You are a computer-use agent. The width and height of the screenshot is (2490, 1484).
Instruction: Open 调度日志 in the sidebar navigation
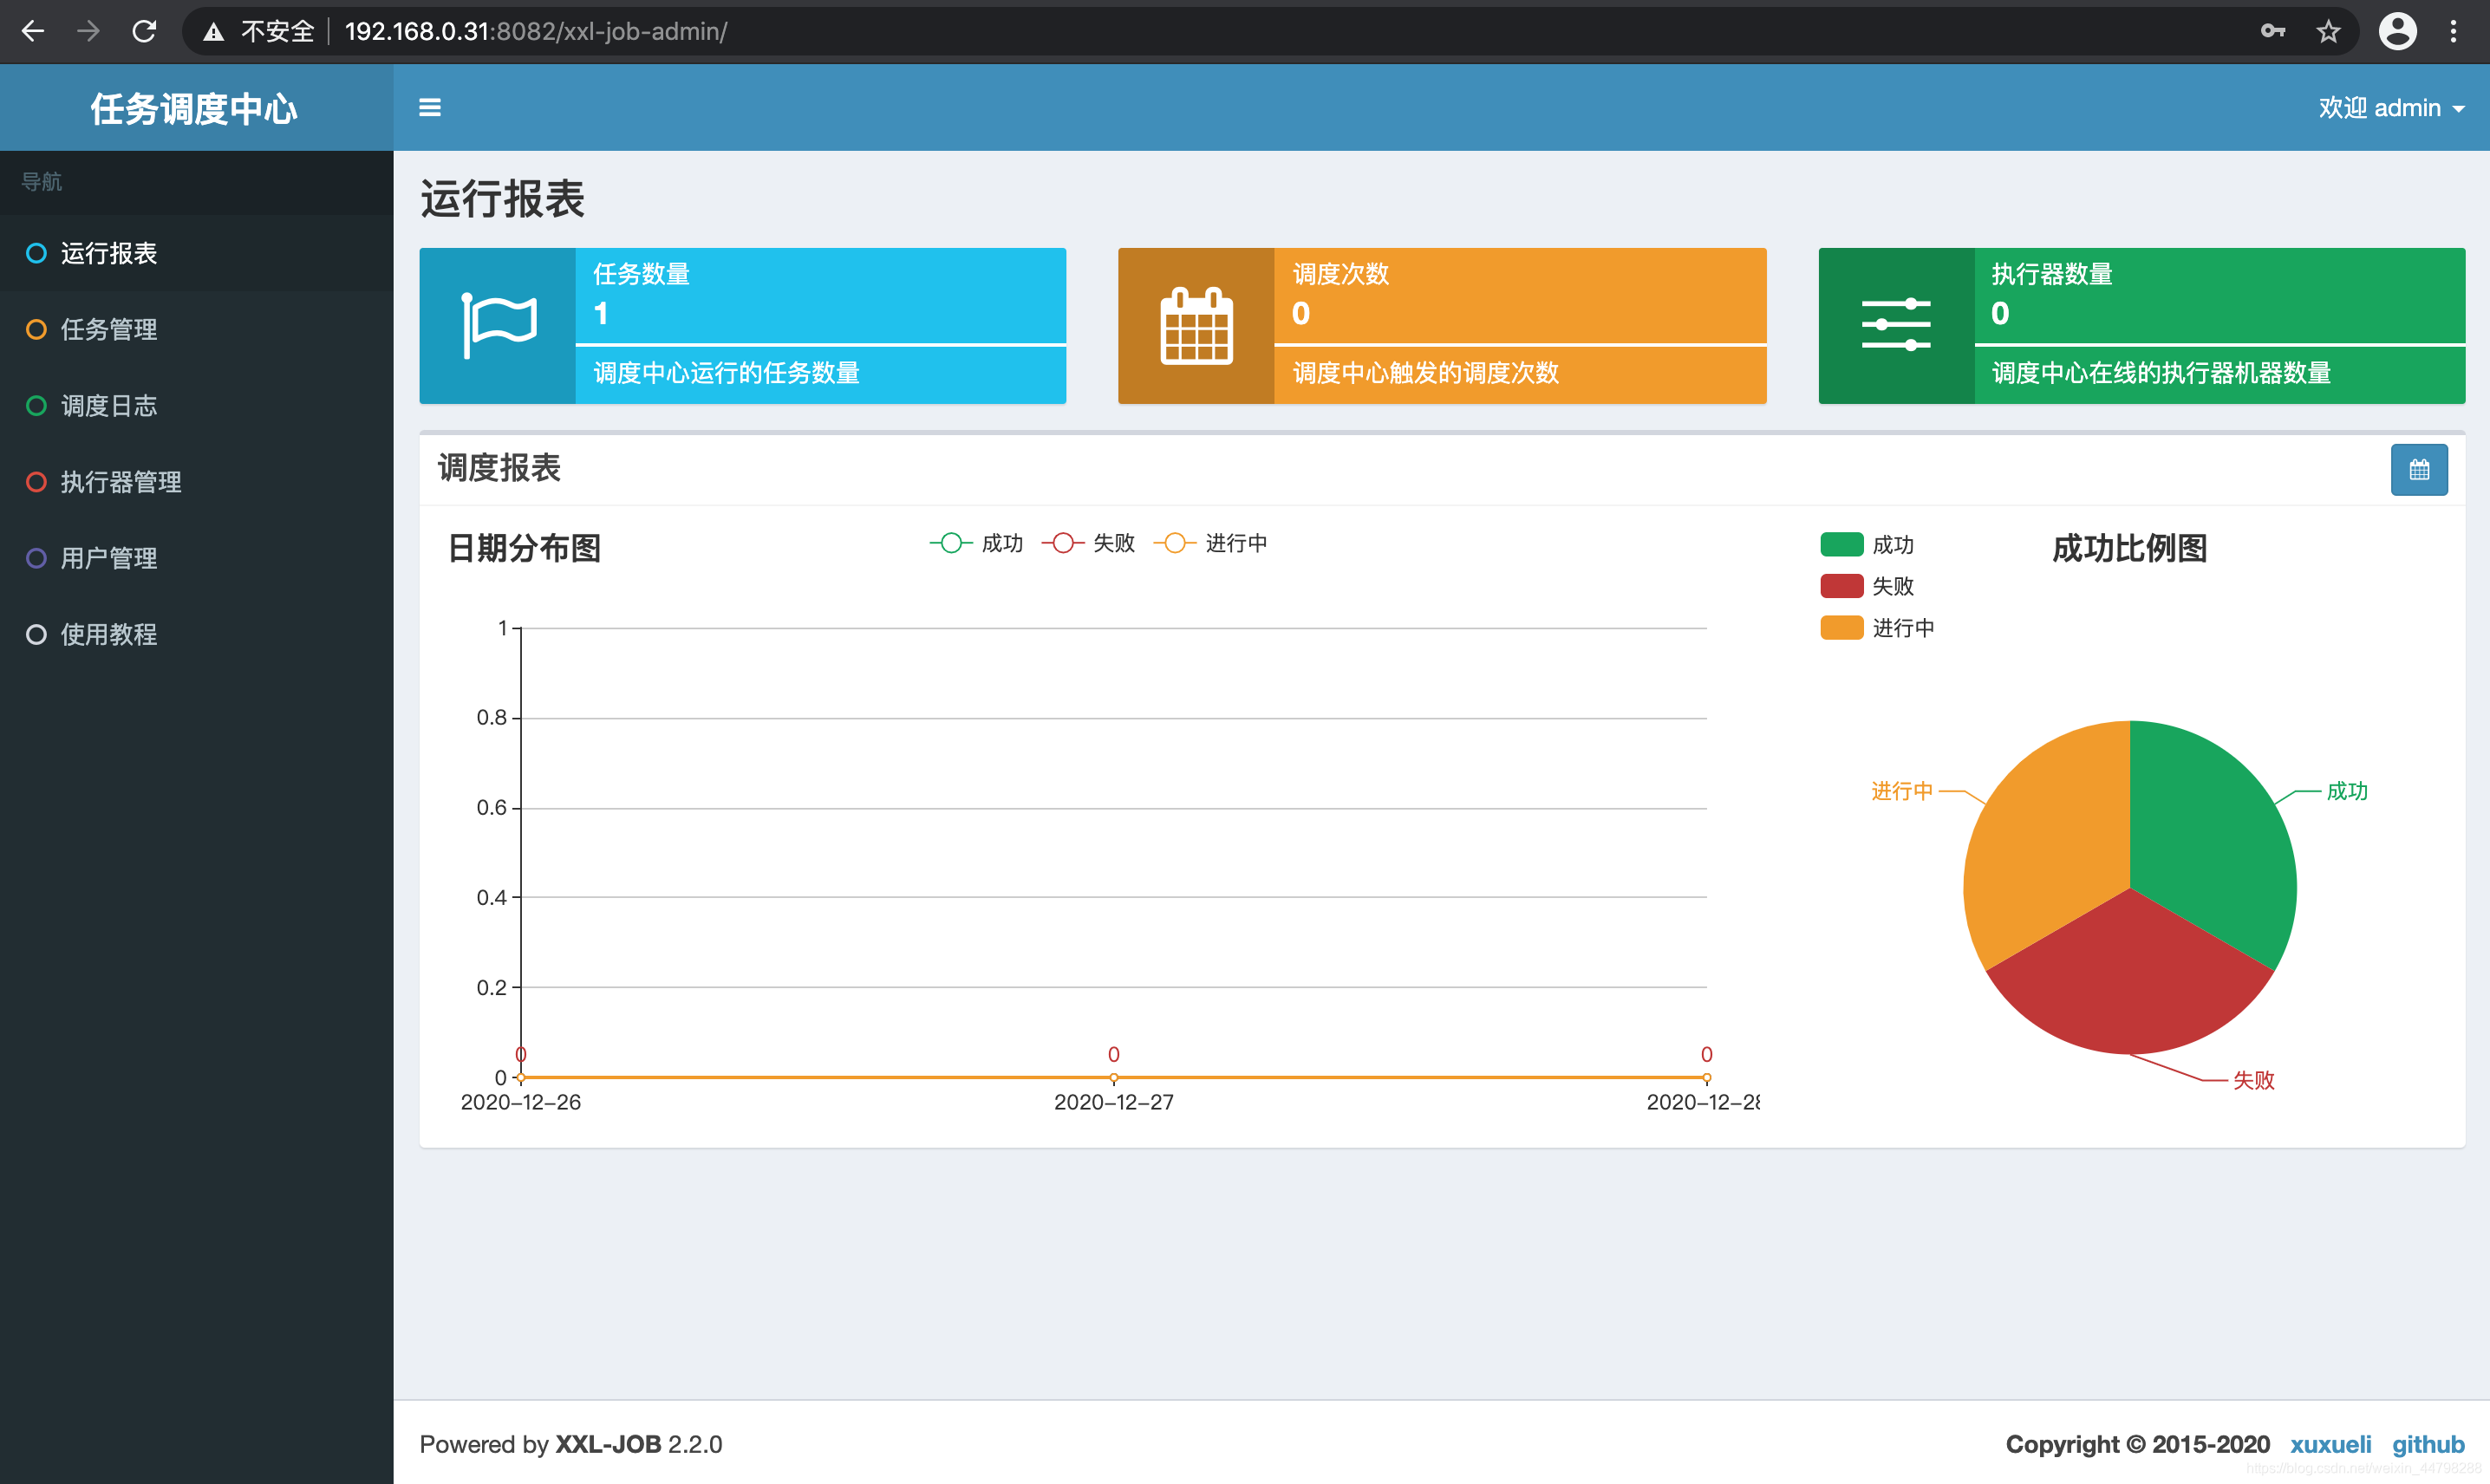click(x=108, y=405)
